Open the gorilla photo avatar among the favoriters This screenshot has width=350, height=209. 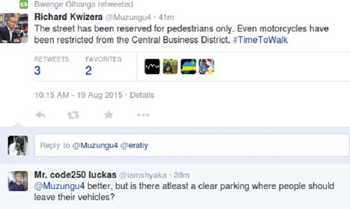point(171,66)
